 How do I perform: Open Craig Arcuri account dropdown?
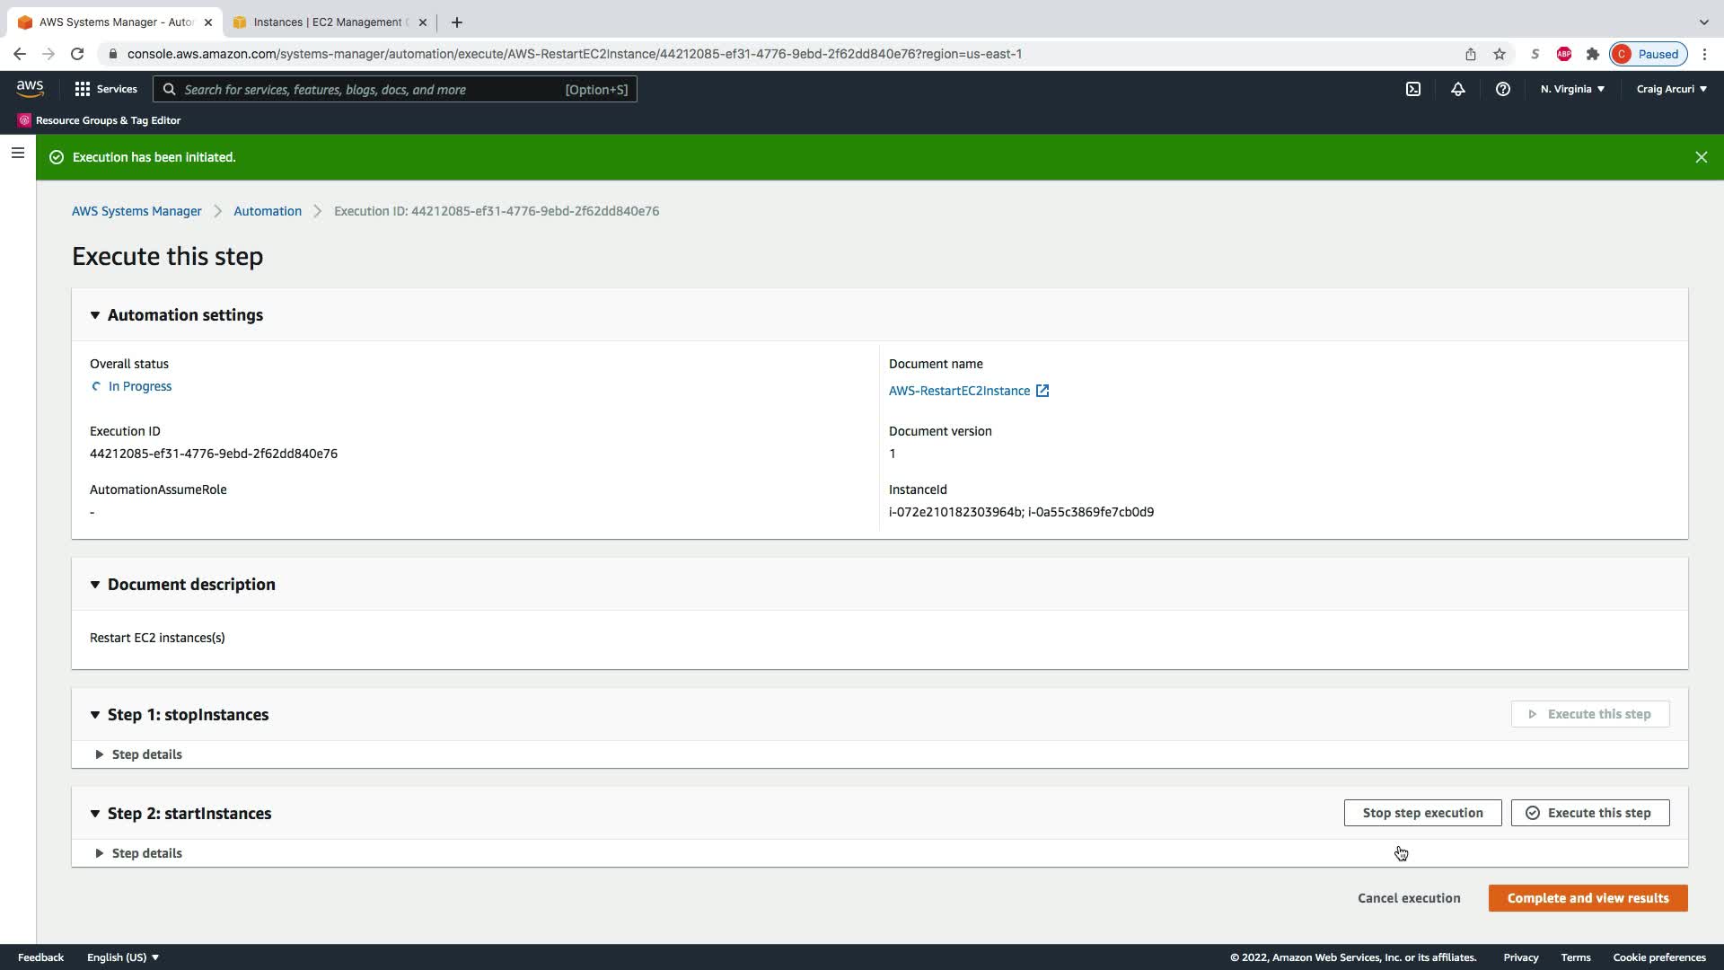1671,89
